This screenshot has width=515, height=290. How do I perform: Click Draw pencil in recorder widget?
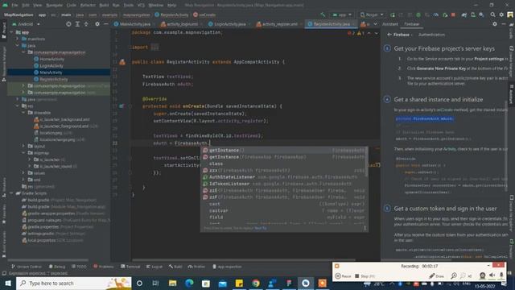pos(436,275)
